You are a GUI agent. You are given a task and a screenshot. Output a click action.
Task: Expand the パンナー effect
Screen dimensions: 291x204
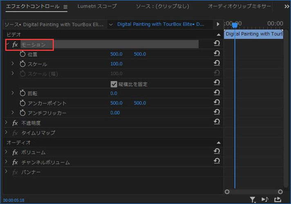[6, 171]
